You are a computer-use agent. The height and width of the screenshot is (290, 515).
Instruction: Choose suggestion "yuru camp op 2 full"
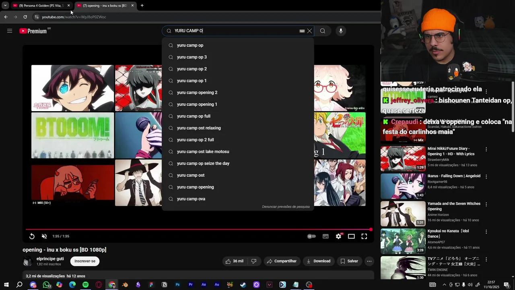pyautogui.click(x=237, y=140)
